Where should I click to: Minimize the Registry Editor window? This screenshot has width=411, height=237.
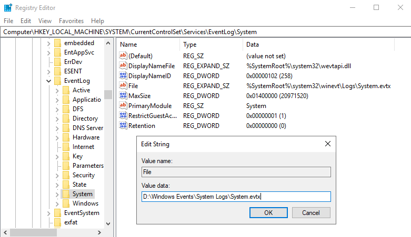pos(353,7)
